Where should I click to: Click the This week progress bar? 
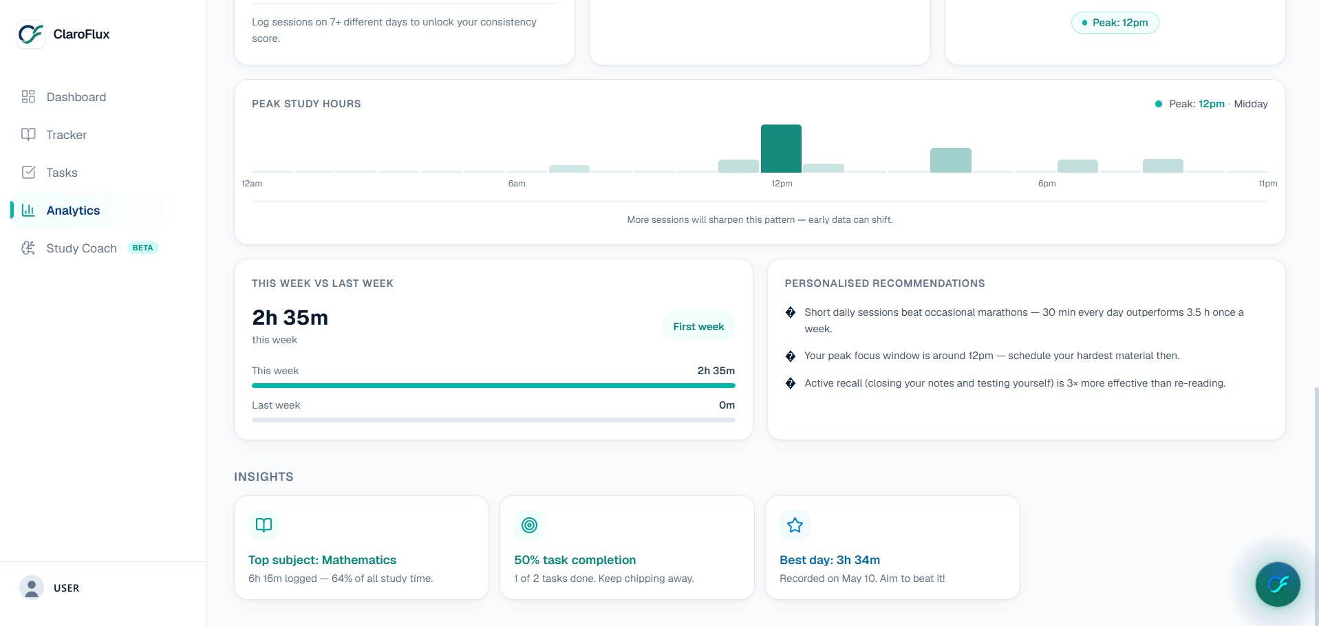tap(493, 386)
